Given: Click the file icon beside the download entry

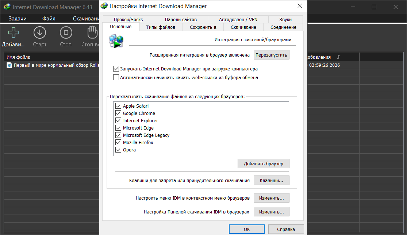Looking at the screenshot, I should click(x=9, y=65).
